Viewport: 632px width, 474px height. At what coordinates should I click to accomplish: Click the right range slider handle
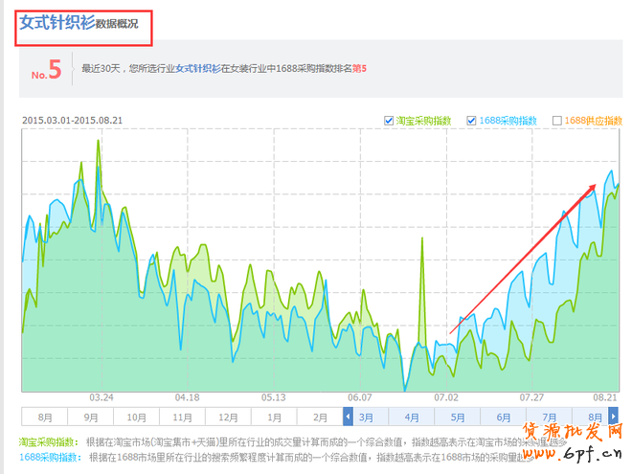613,417
